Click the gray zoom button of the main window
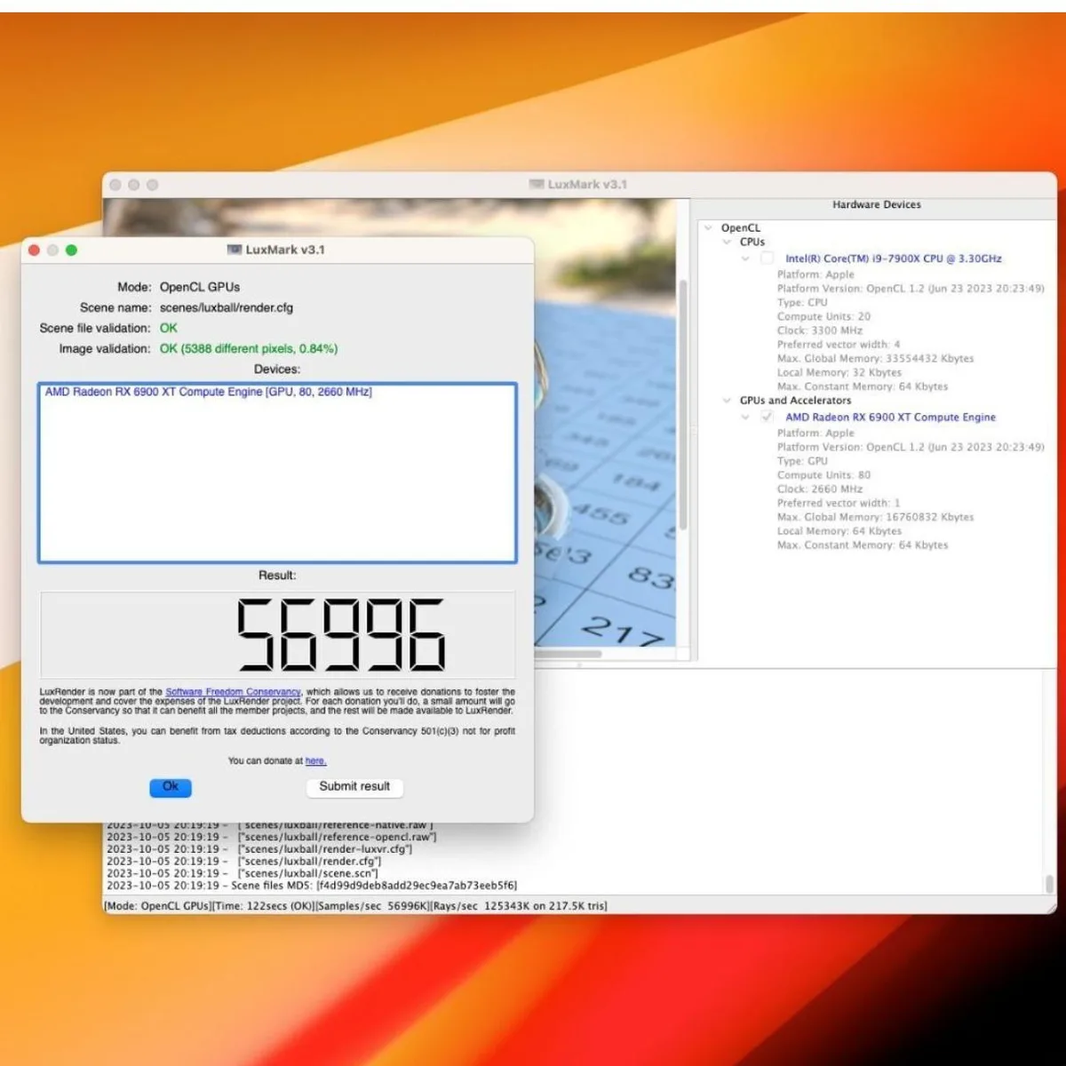 click(x=152, y=185)
